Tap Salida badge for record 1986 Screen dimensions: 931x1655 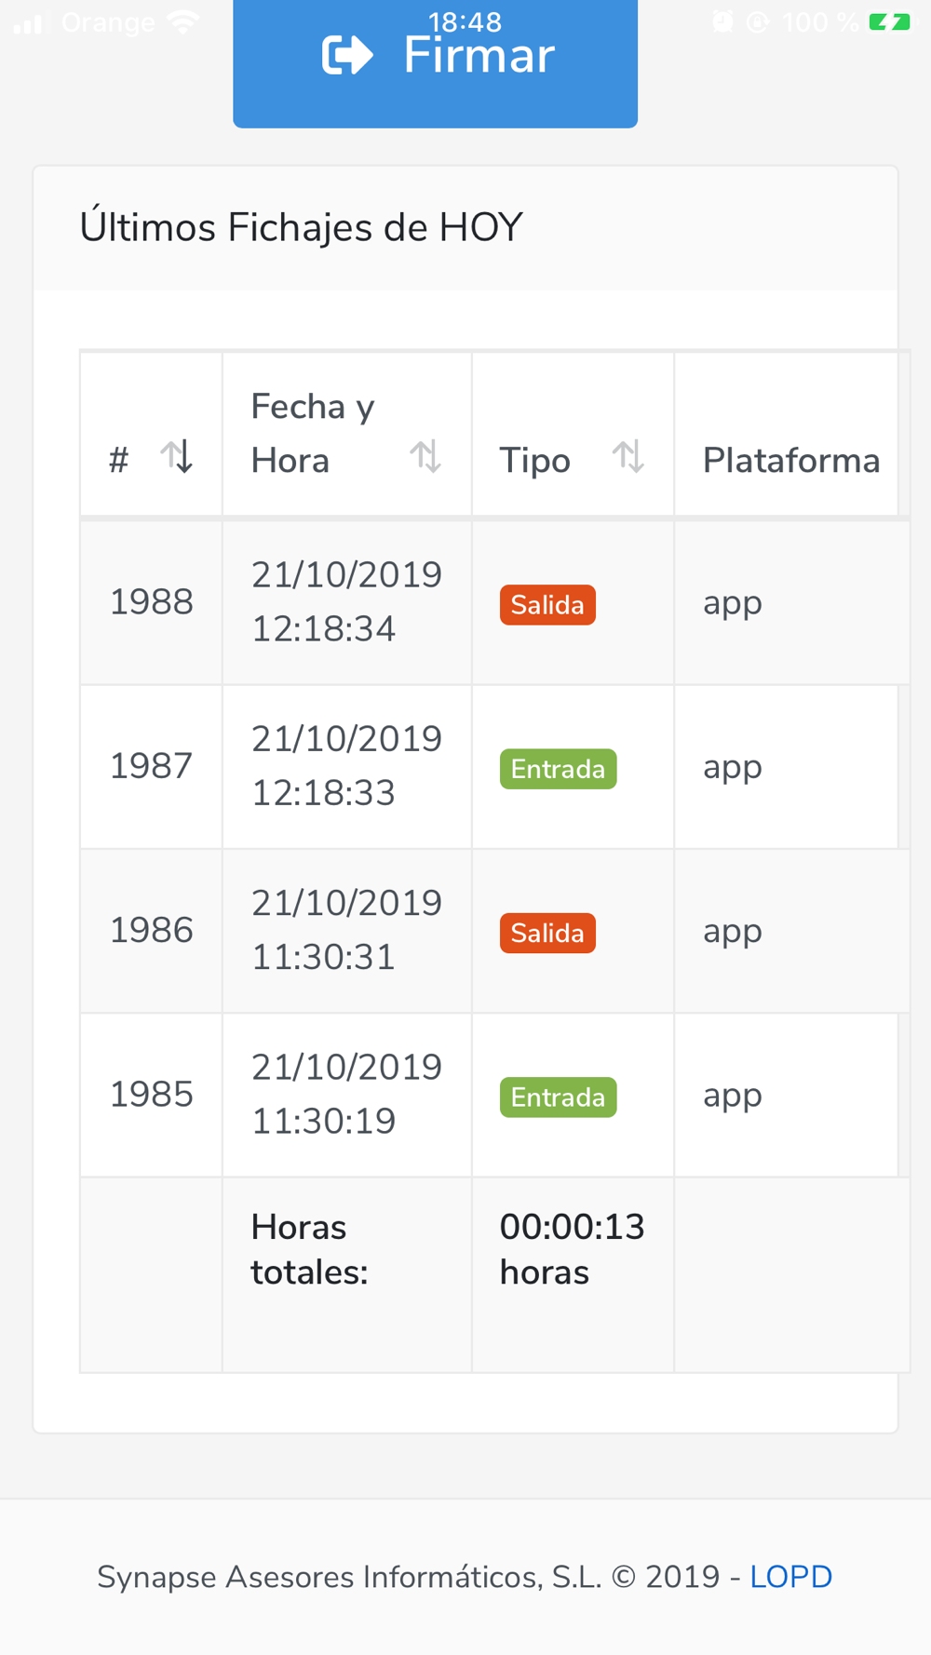pyautogui.click(x=547, y=933)
